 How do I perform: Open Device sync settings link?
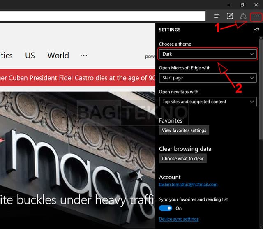tap(179, 219)
